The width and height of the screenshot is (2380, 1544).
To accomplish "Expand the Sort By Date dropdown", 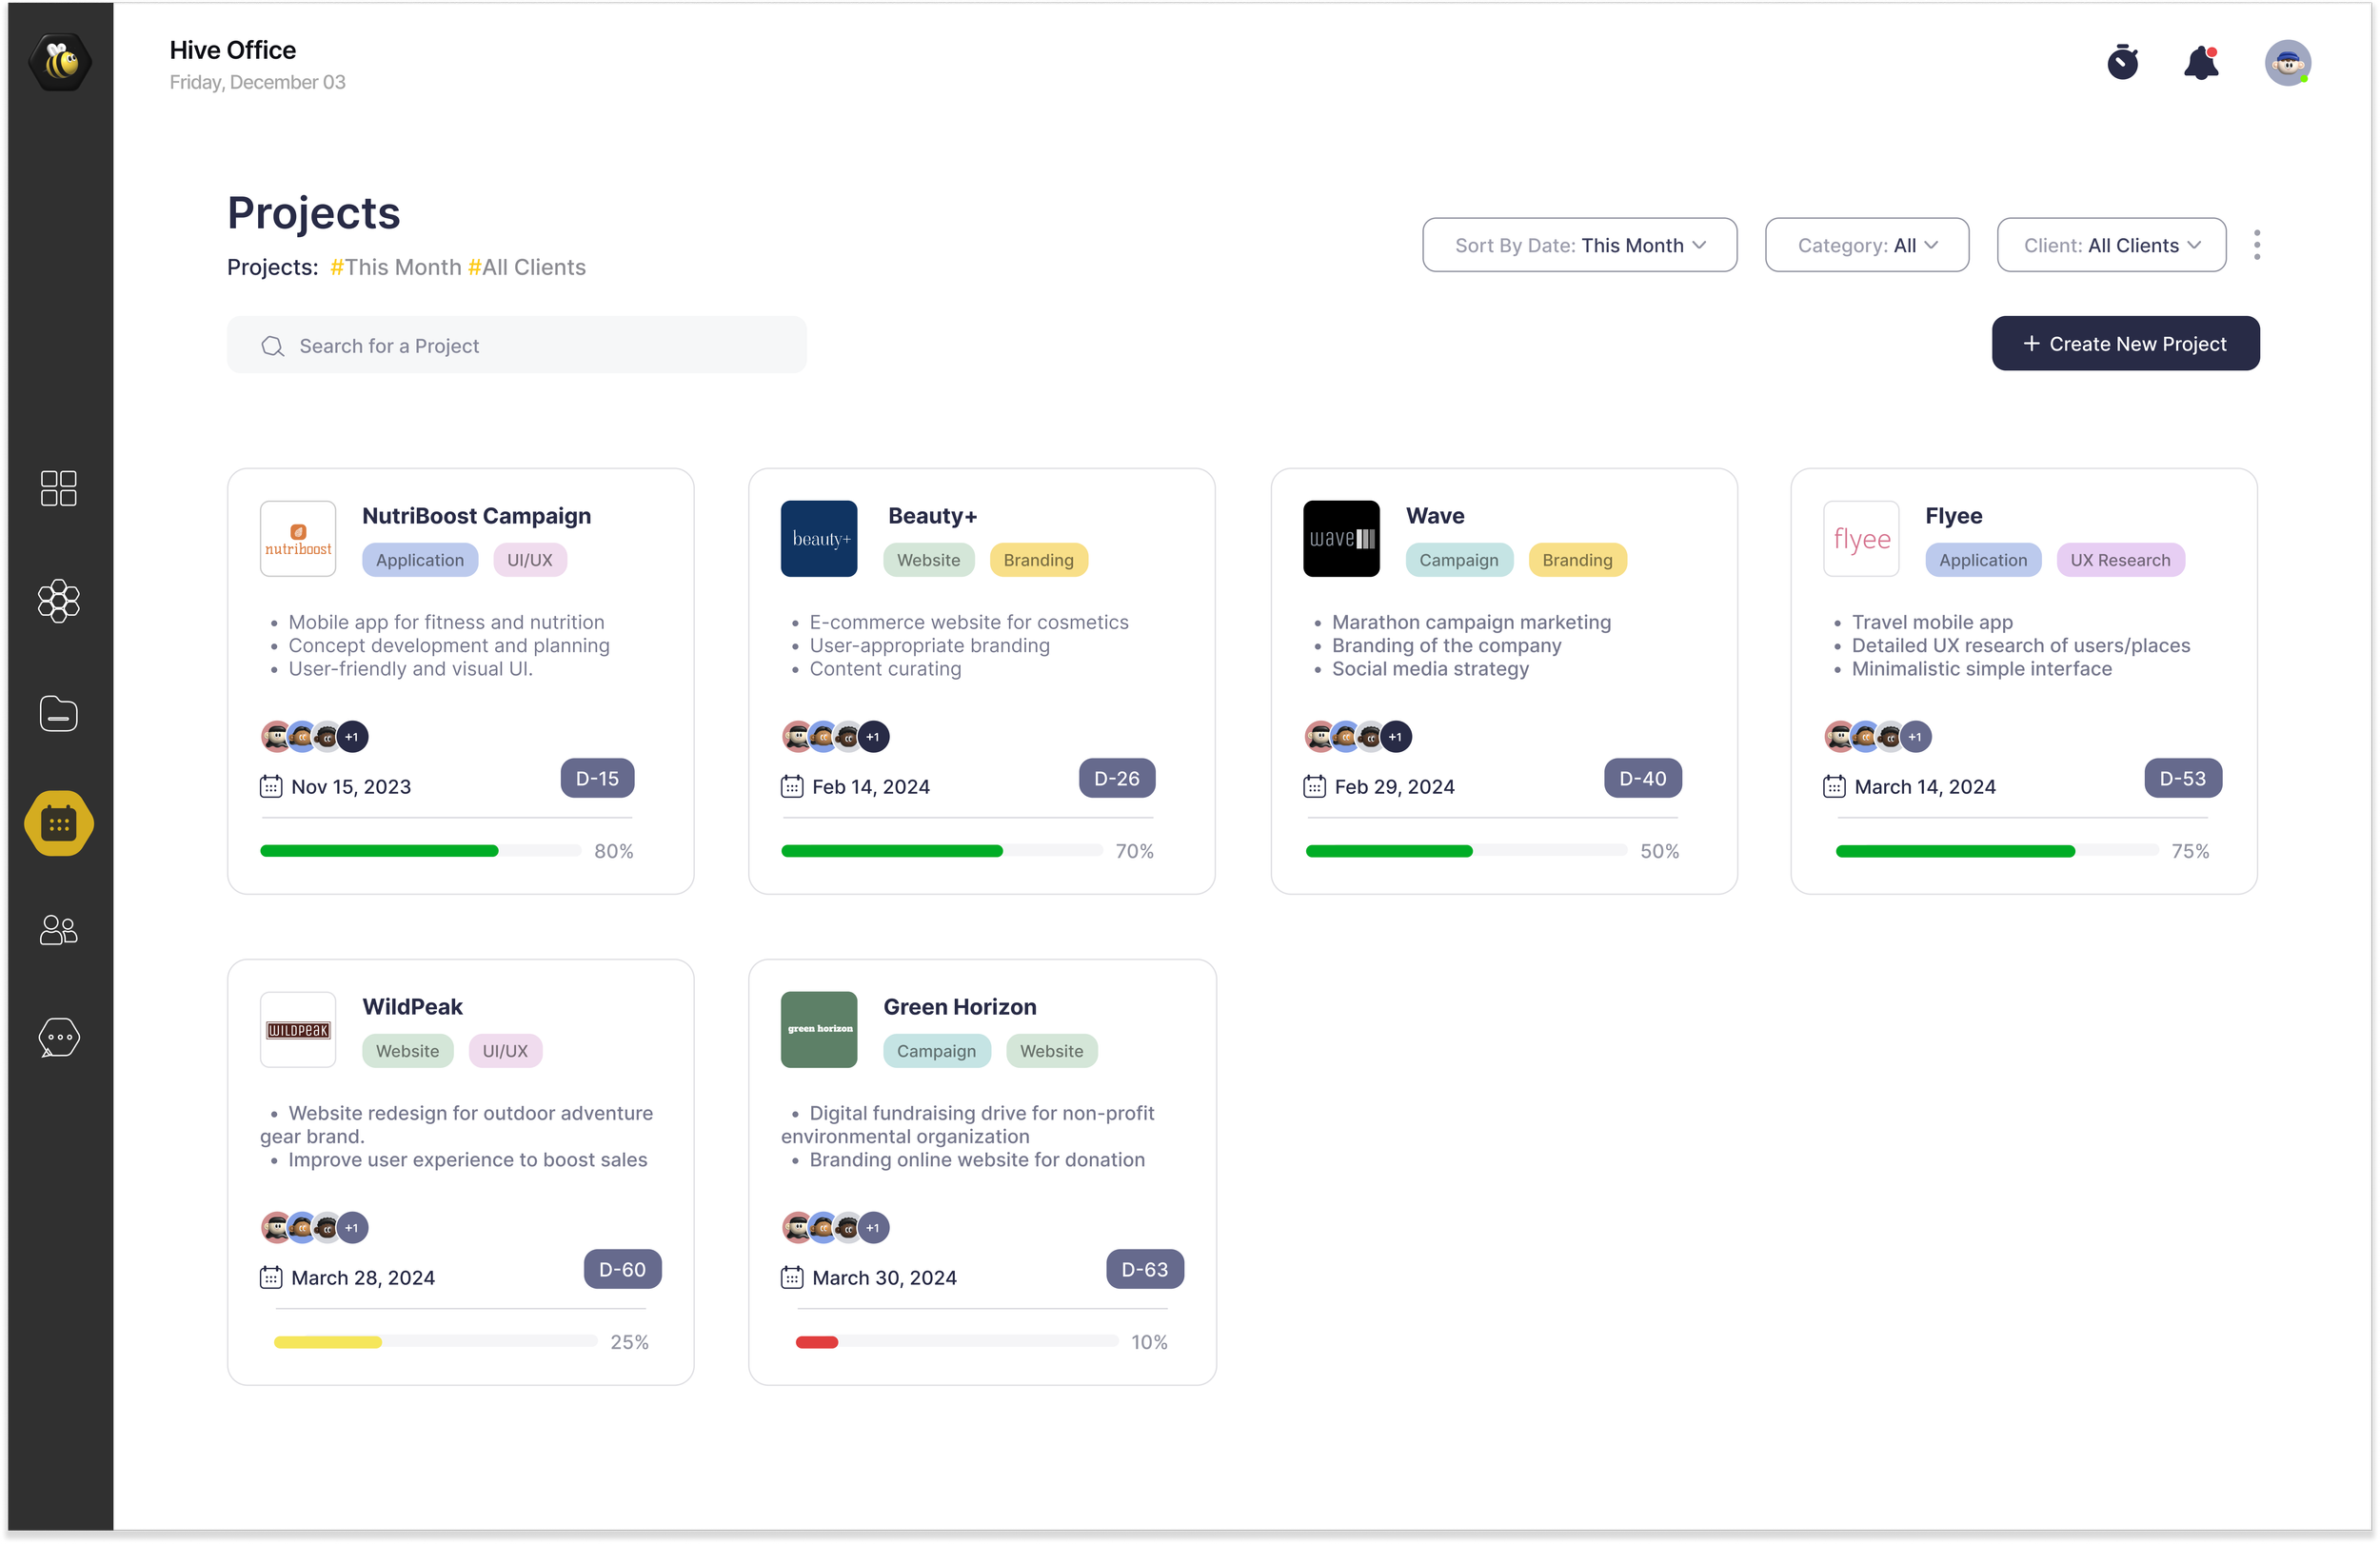I will pyautogui.click(x=1579, y=245).
